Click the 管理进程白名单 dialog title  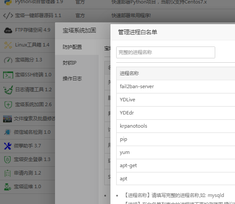click(x=138, y=32)
